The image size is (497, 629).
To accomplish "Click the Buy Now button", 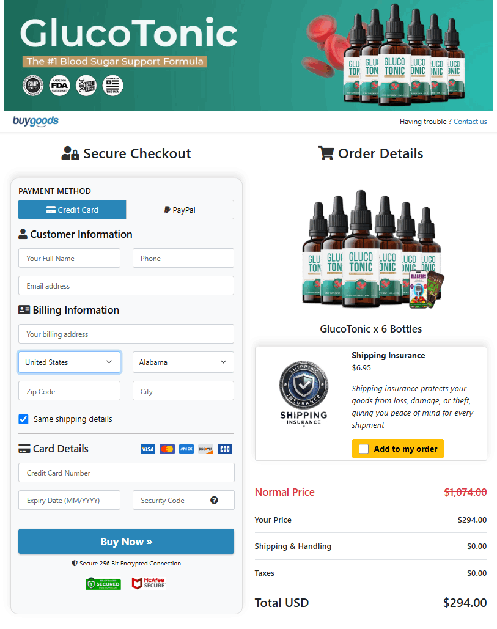I will pyautogui.click(x=127, y=542).
